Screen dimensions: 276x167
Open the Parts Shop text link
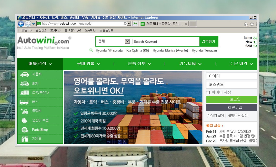click(x=40, y=130)
